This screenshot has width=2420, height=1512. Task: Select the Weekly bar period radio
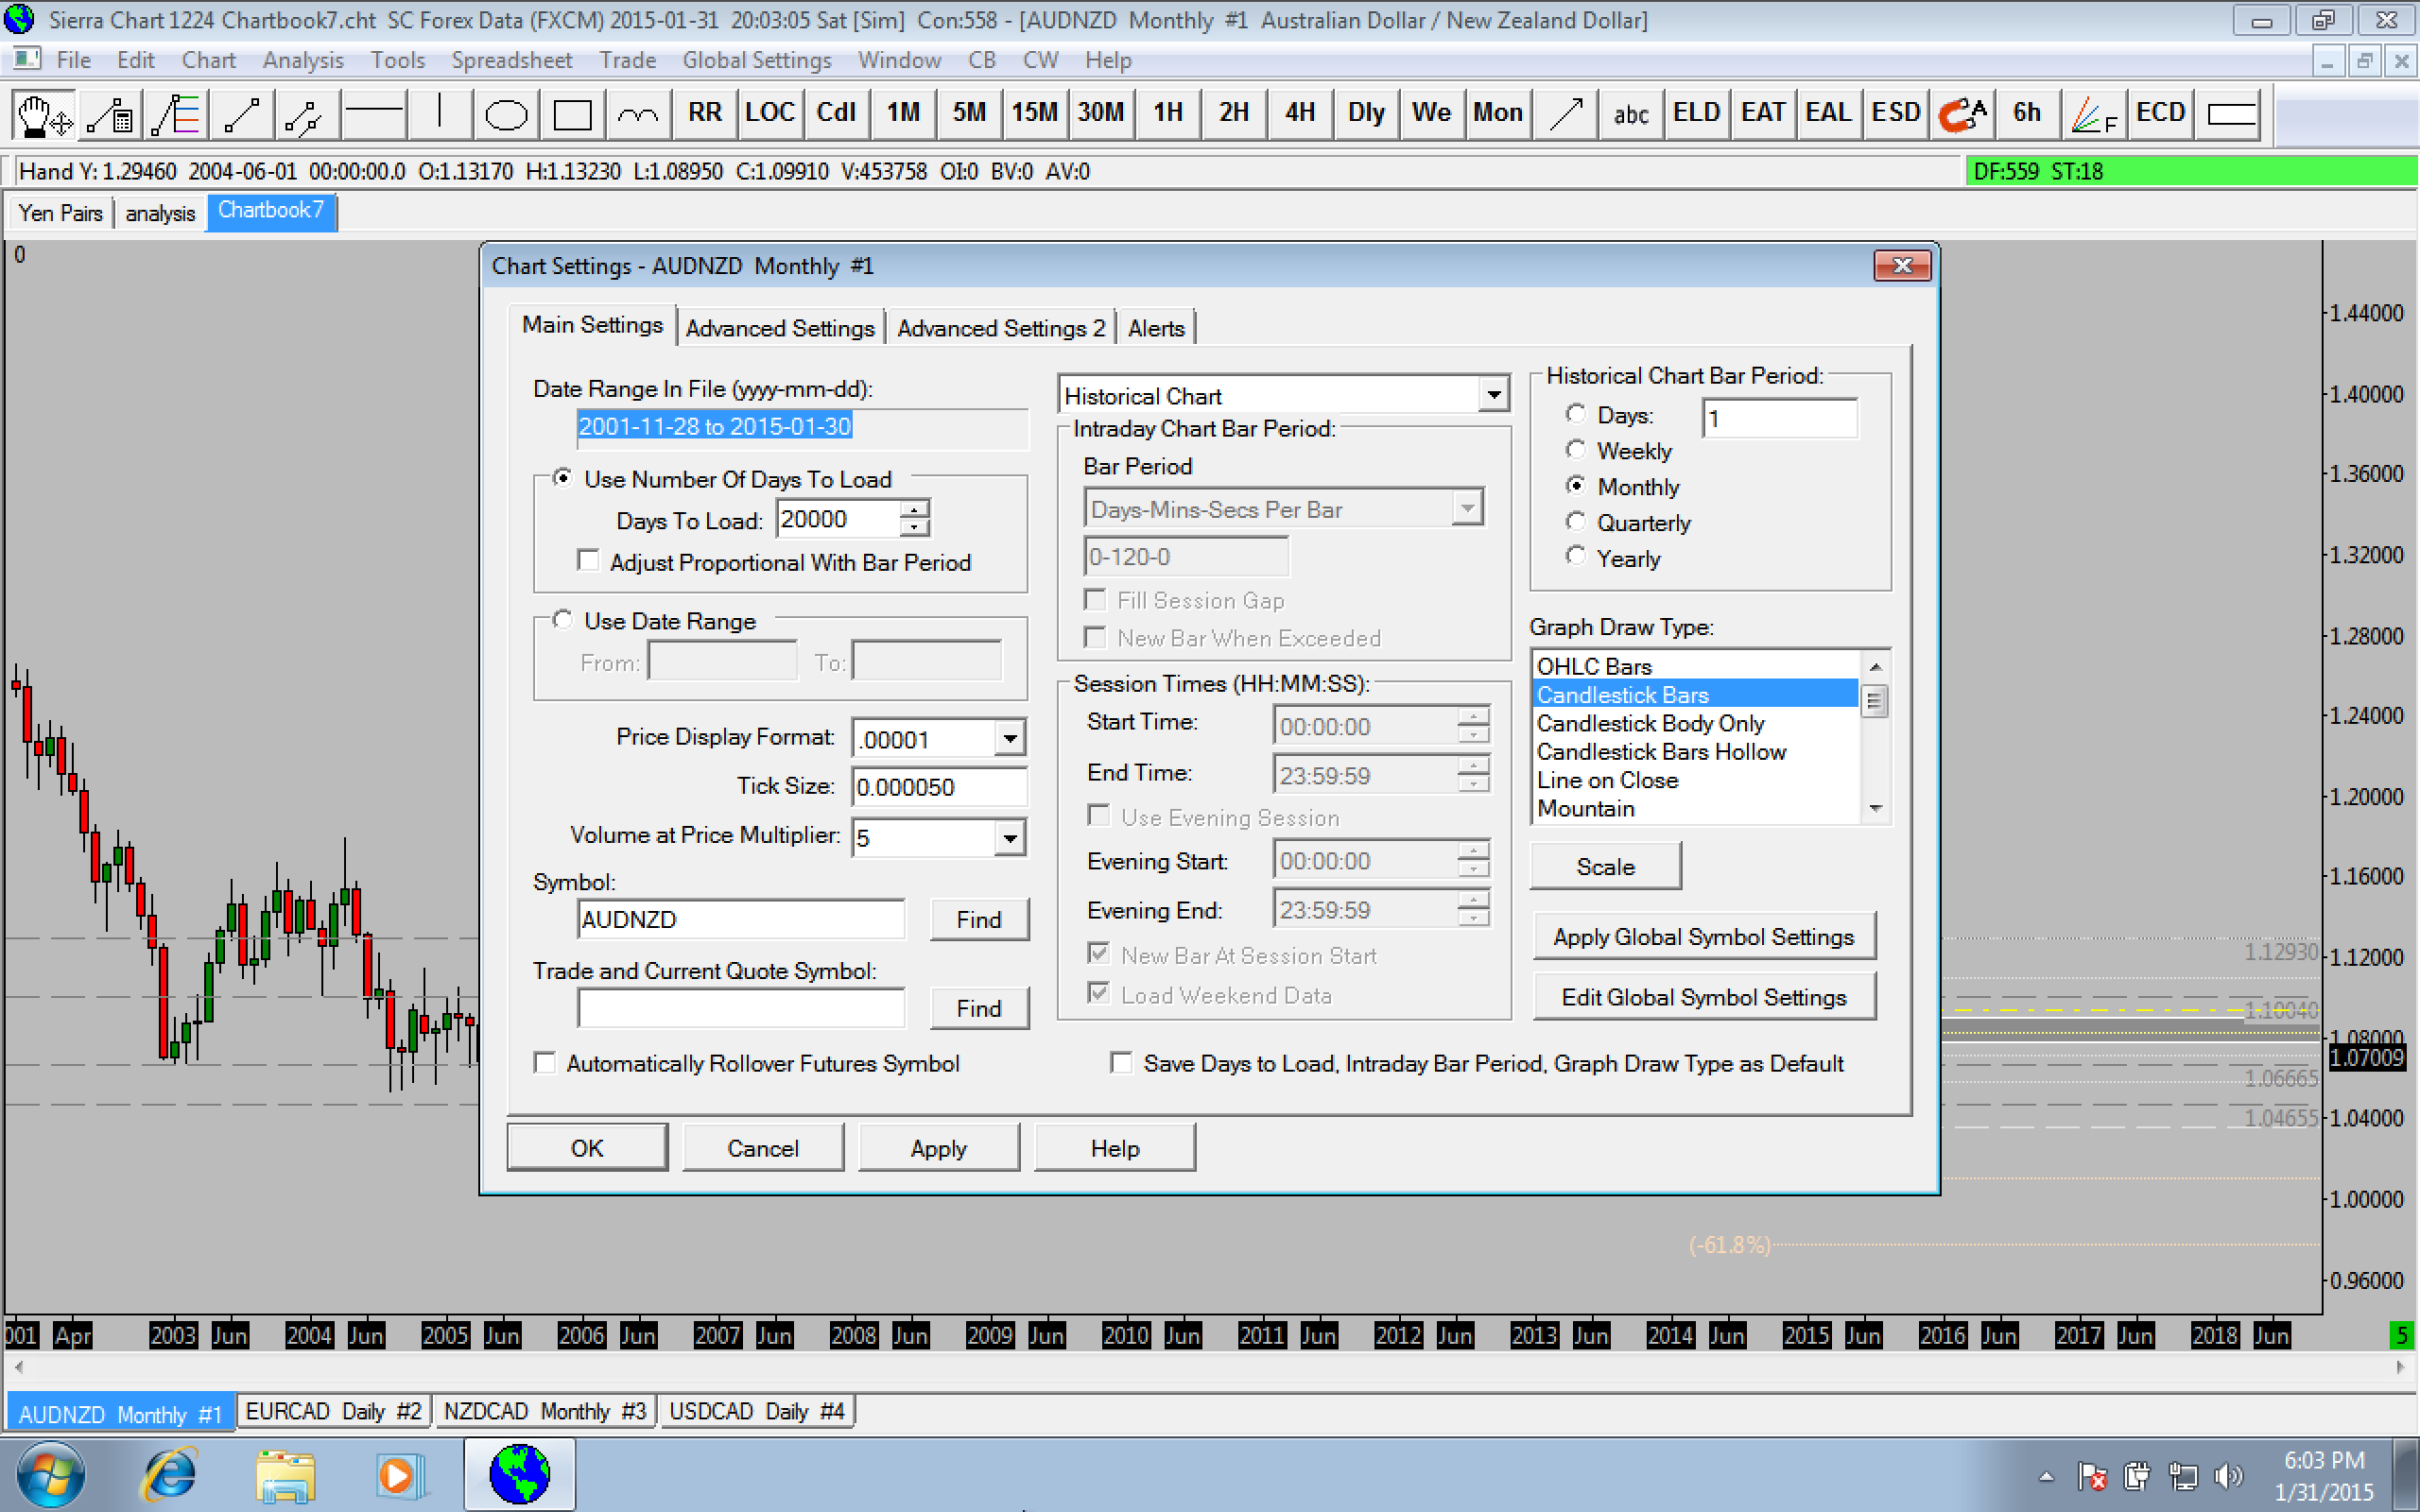click(1576, 451)
